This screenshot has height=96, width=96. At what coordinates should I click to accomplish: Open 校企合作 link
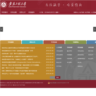(x=91, y=59)
